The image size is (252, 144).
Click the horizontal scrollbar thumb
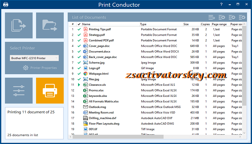pos(118,137)
